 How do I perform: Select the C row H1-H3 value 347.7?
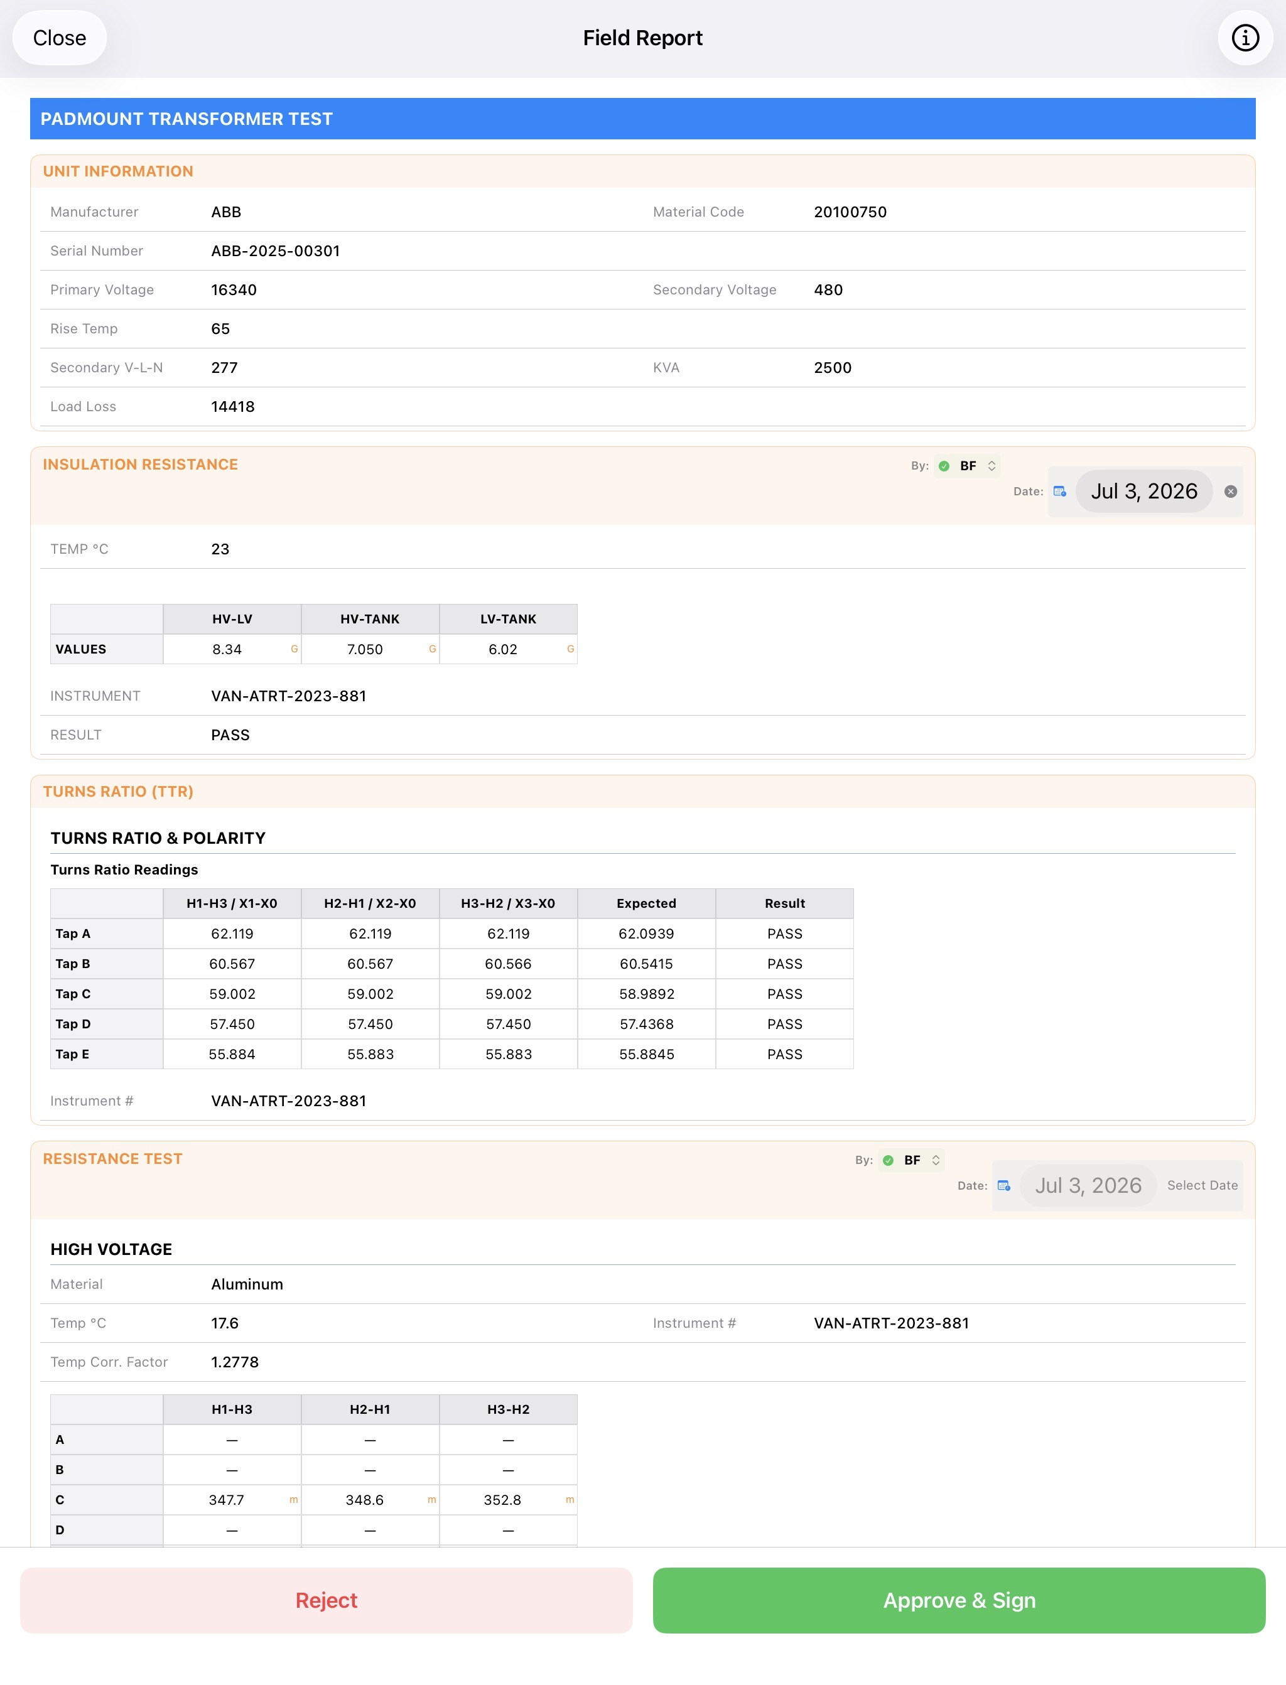pos(232,1500)
